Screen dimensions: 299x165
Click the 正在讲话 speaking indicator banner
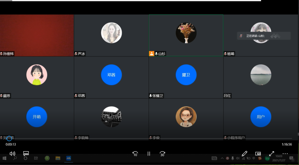coord(264,36)
